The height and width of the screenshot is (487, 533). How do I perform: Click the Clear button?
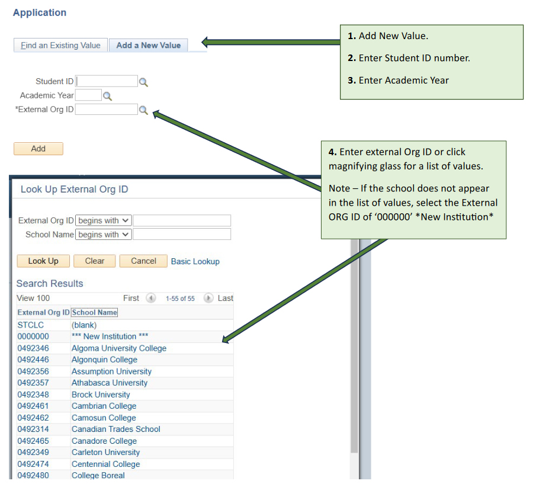pyautogui.click(x=94, y=261)
